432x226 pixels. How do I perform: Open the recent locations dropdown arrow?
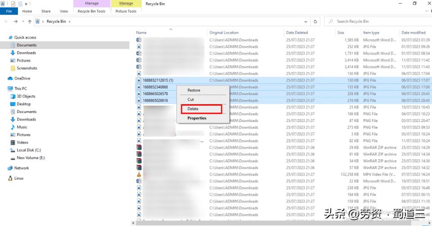pos(23,22)
